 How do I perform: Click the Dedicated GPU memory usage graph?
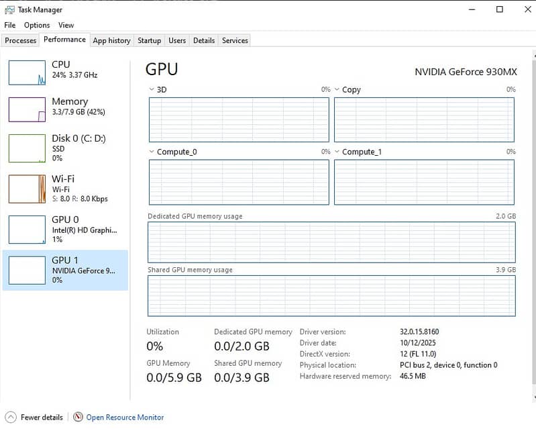tap(331, 242)
